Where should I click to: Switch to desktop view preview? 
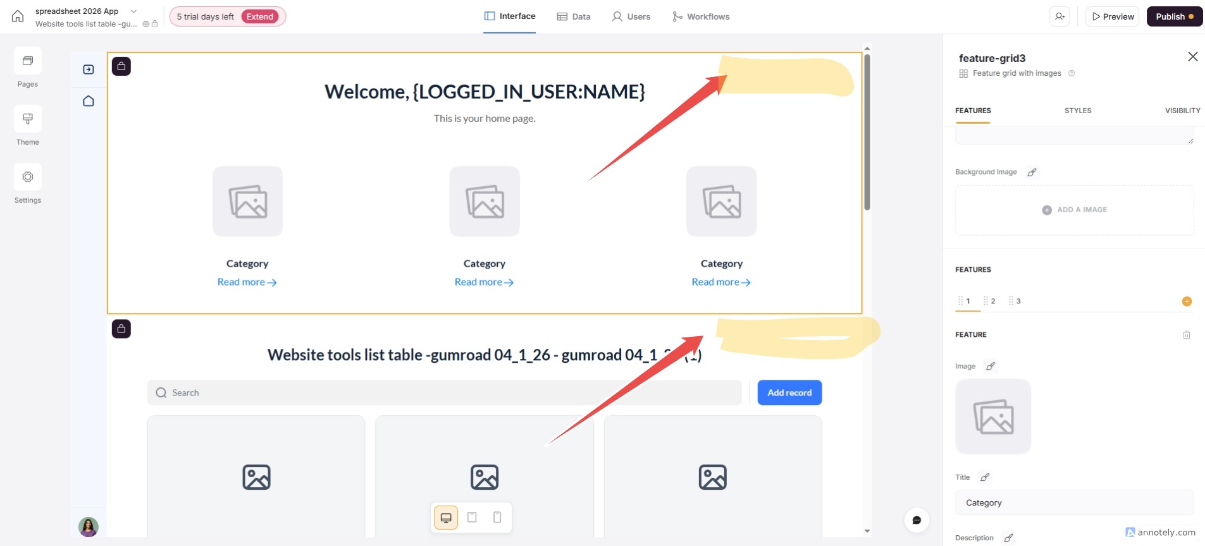(x=446, y=518)
